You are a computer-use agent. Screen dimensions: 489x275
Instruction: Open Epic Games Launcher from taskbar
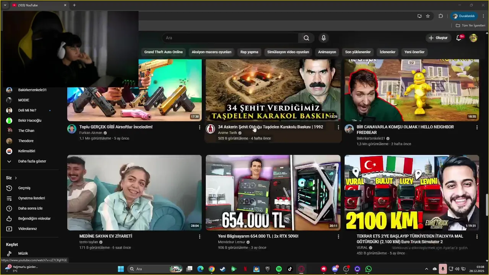268,269
